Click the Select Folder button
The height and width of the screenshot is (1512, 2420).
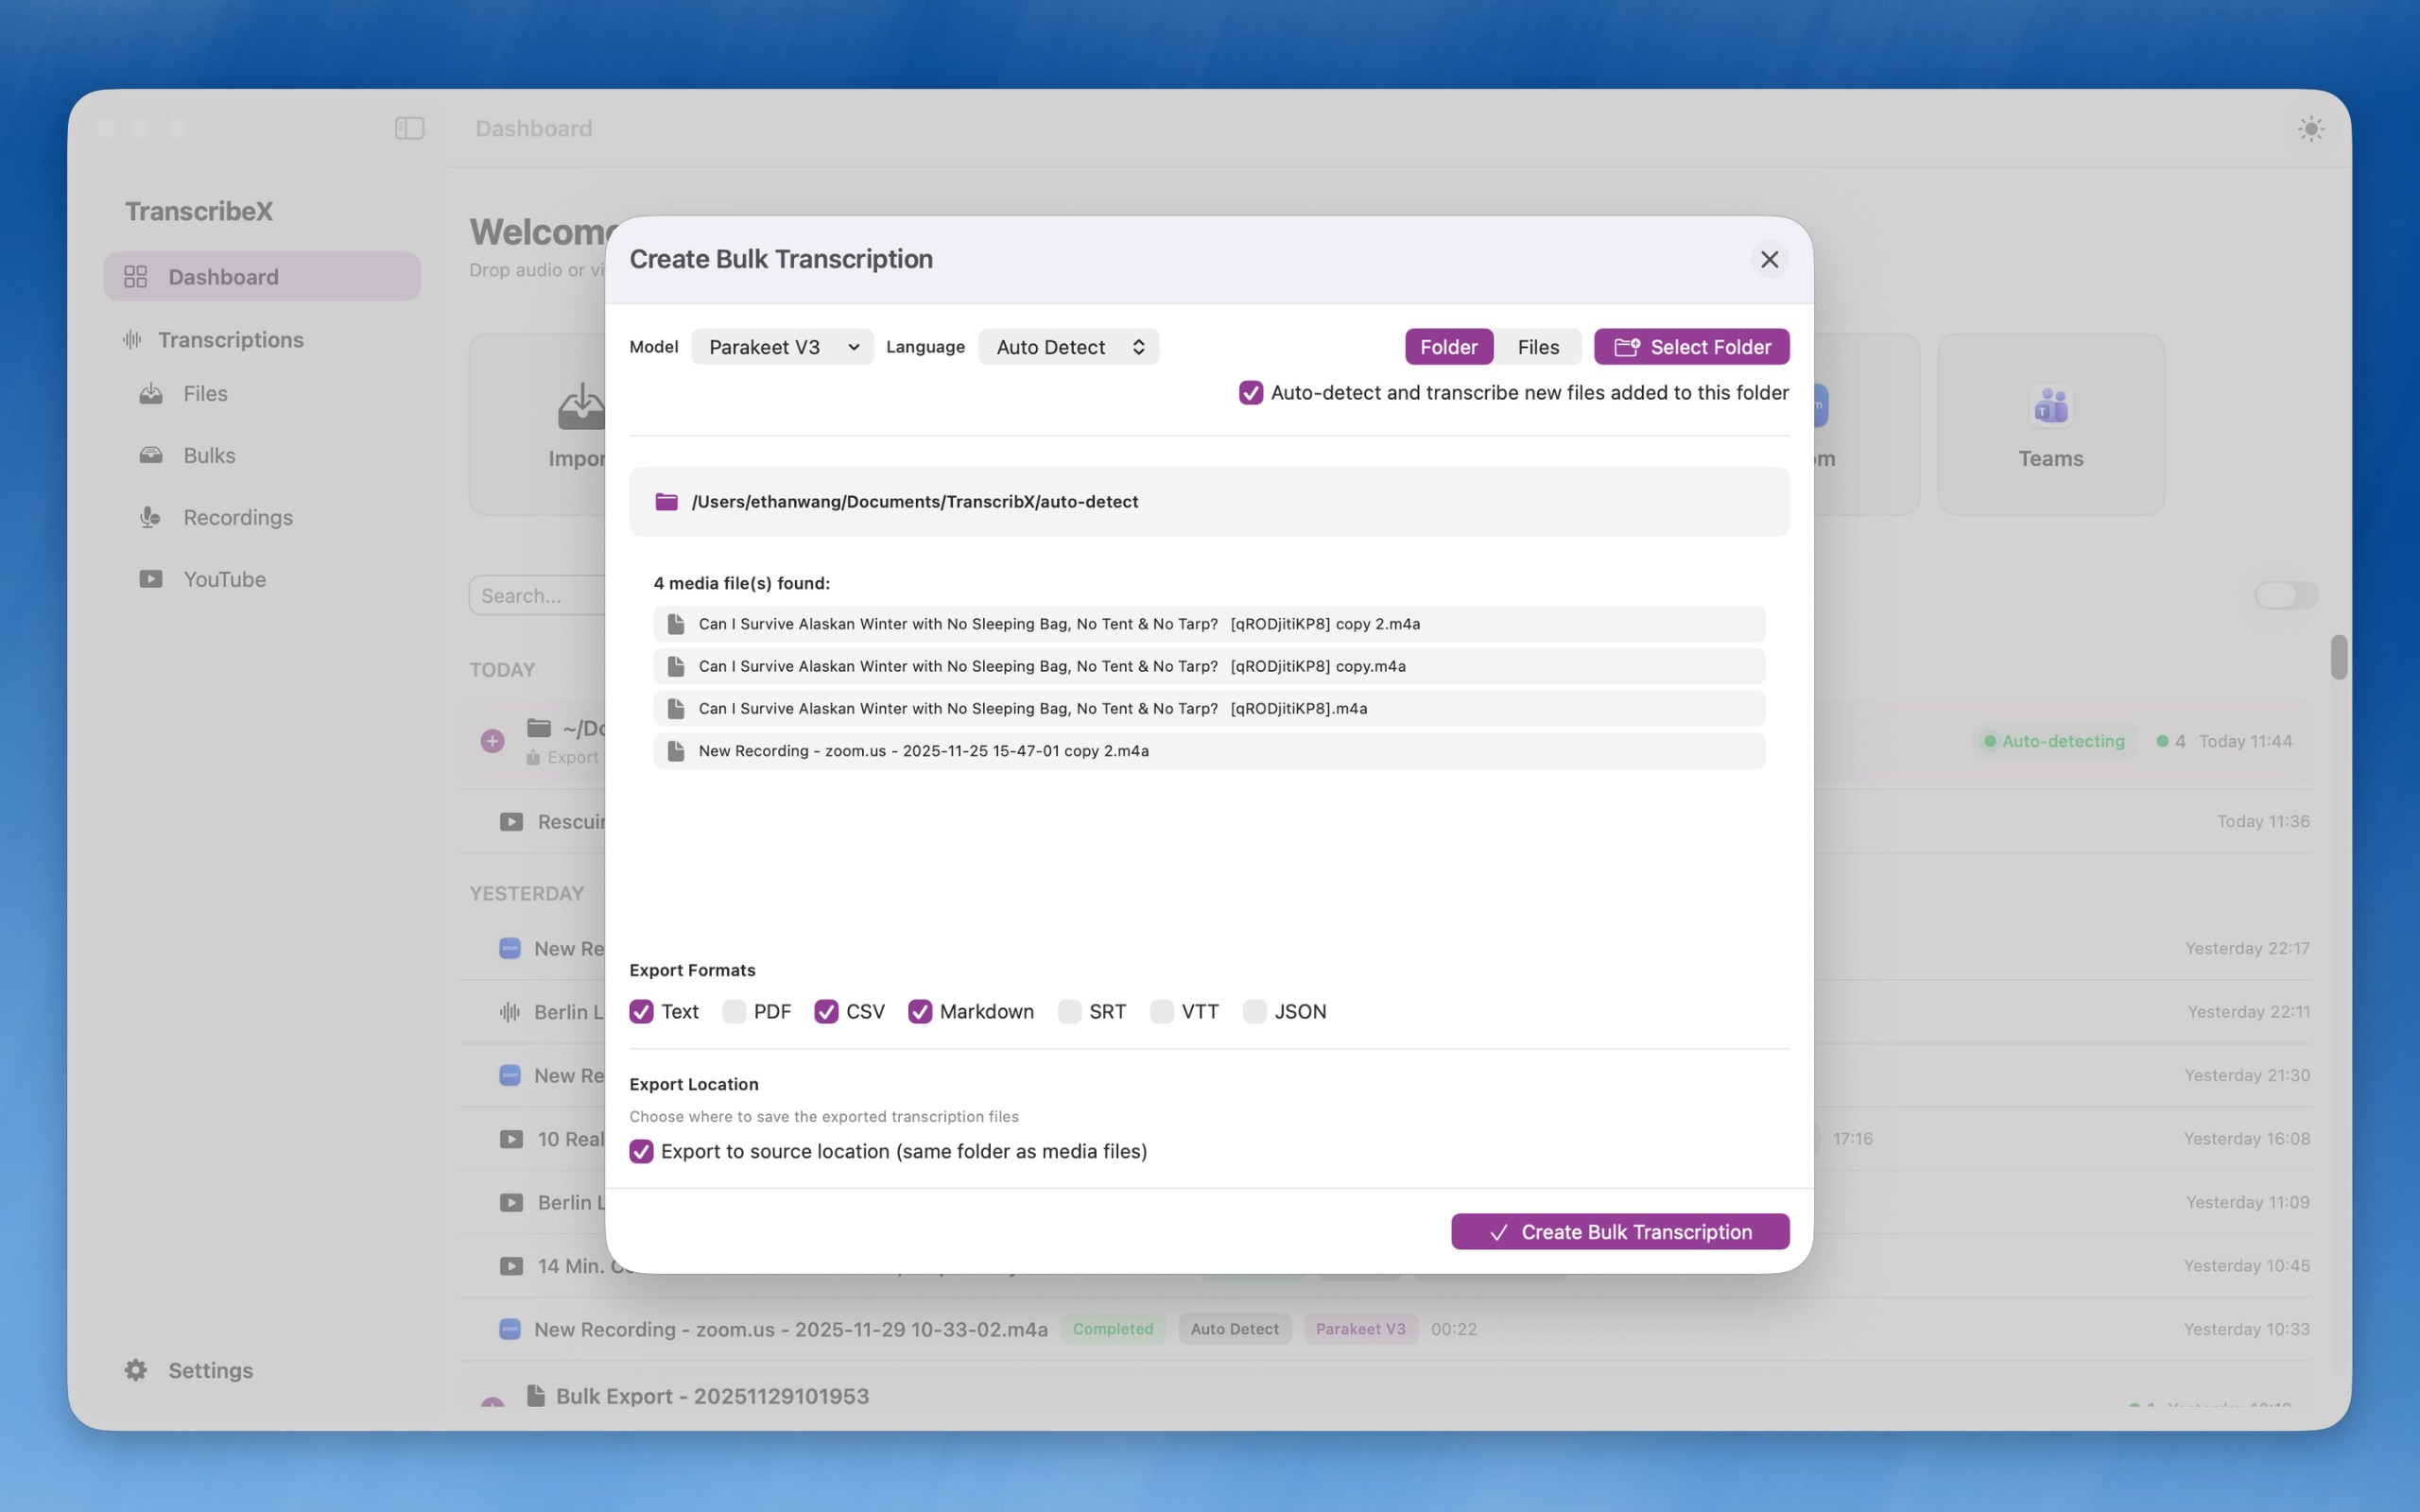click(1691, 347)
